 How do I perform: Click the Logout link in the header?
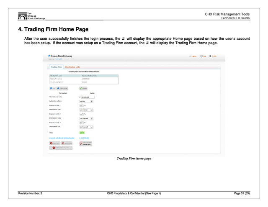(194, 56)
